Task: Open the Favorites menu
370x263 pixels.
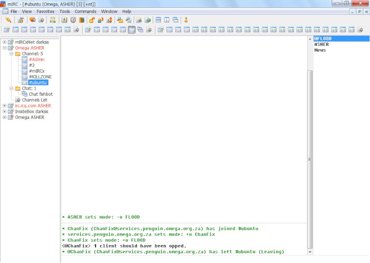Action: pyautogui.click(x=45, y=11)
